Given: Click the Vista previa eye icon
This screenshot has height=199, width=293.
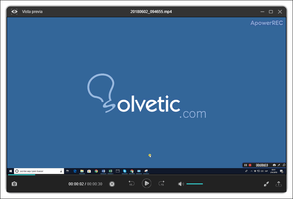Looking at the screenshot, I should click(x=14, y=12).
